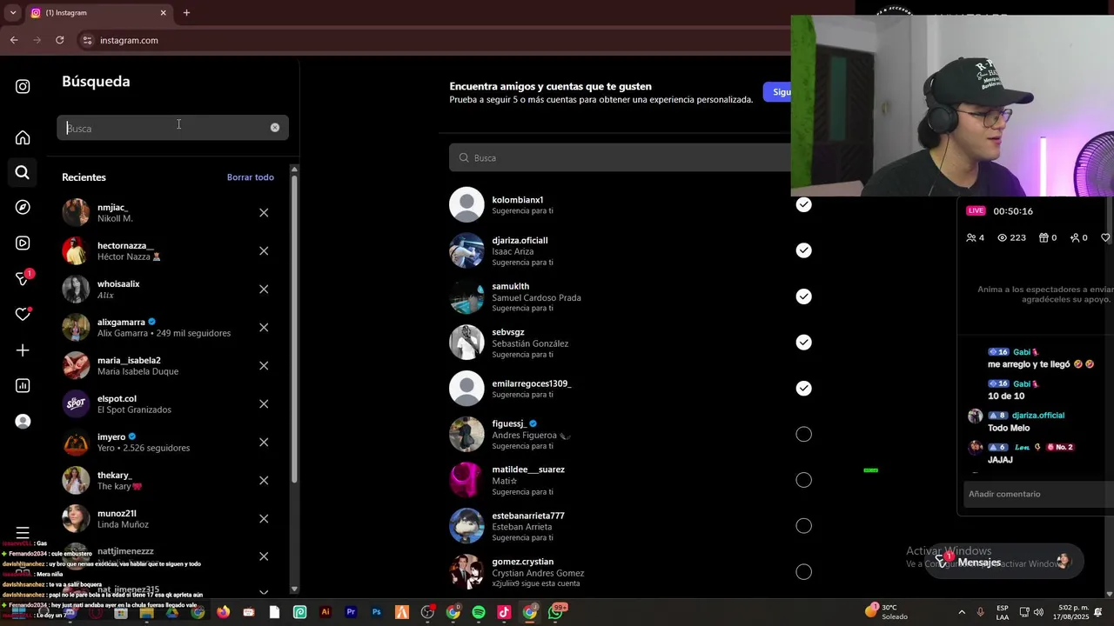1114x626 pixels.
Task: Click scroll up arrow of recents list
Action: point(294,169)
